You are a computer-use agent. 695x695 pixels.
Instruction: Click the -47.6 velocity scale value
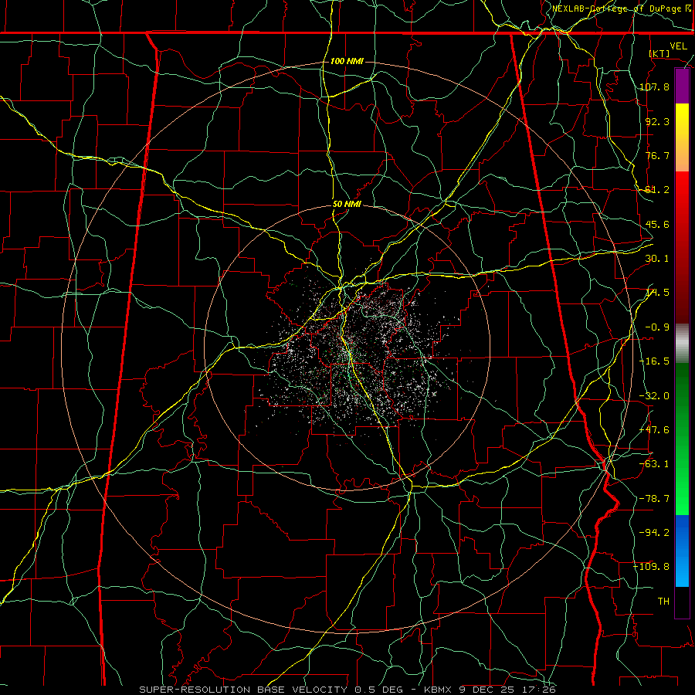tap(654, 430)
